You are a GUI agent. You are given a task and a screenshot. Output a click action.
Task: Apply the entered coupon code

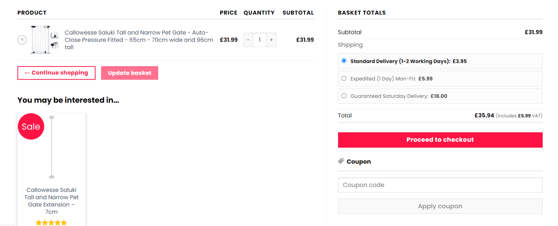440,206
